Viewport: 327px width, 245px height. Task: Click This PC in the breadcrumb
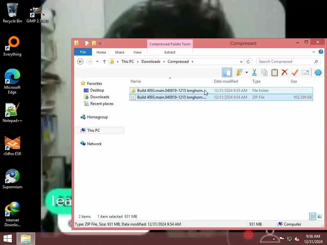(x=128, y=62)
